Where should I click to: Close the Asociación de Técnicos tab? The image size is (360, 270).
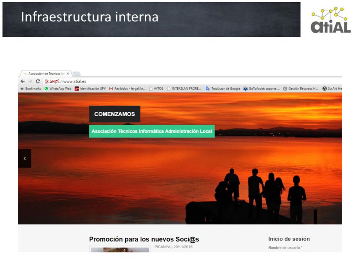68,74
